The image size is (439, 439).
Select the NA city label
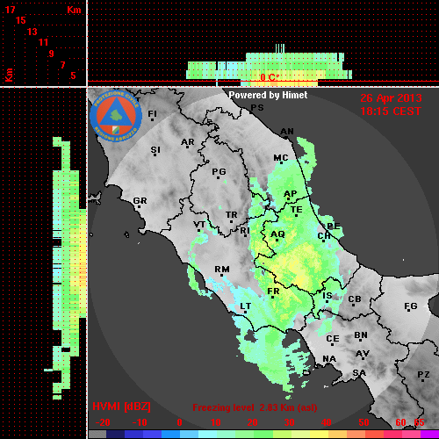coord(329,358)
